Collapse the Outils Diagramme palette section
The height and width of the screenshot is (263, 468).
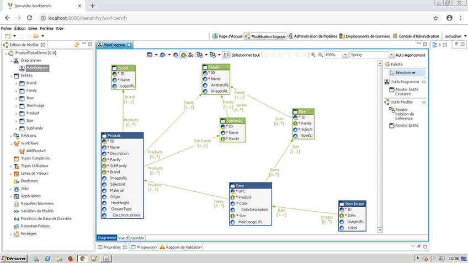(x=423, y=82)
